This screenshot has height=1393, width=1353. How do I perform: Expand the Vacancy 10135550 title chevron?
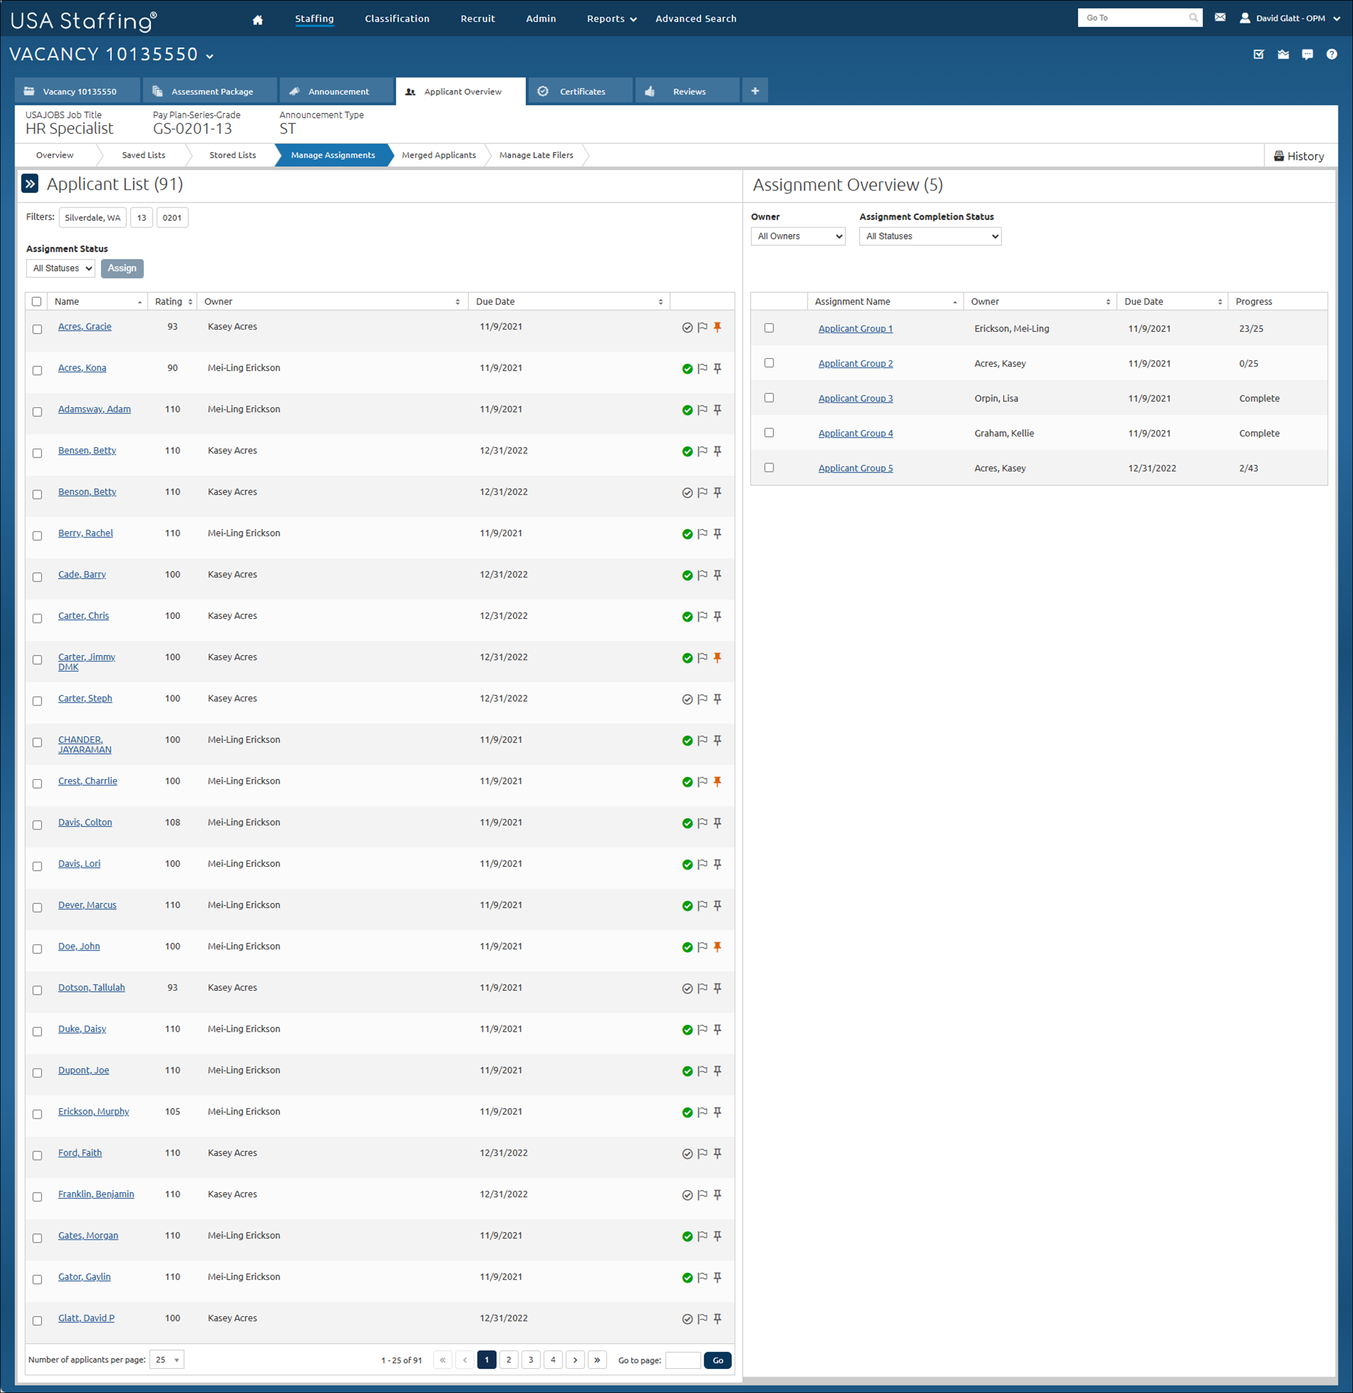click(x=209, y=56)
